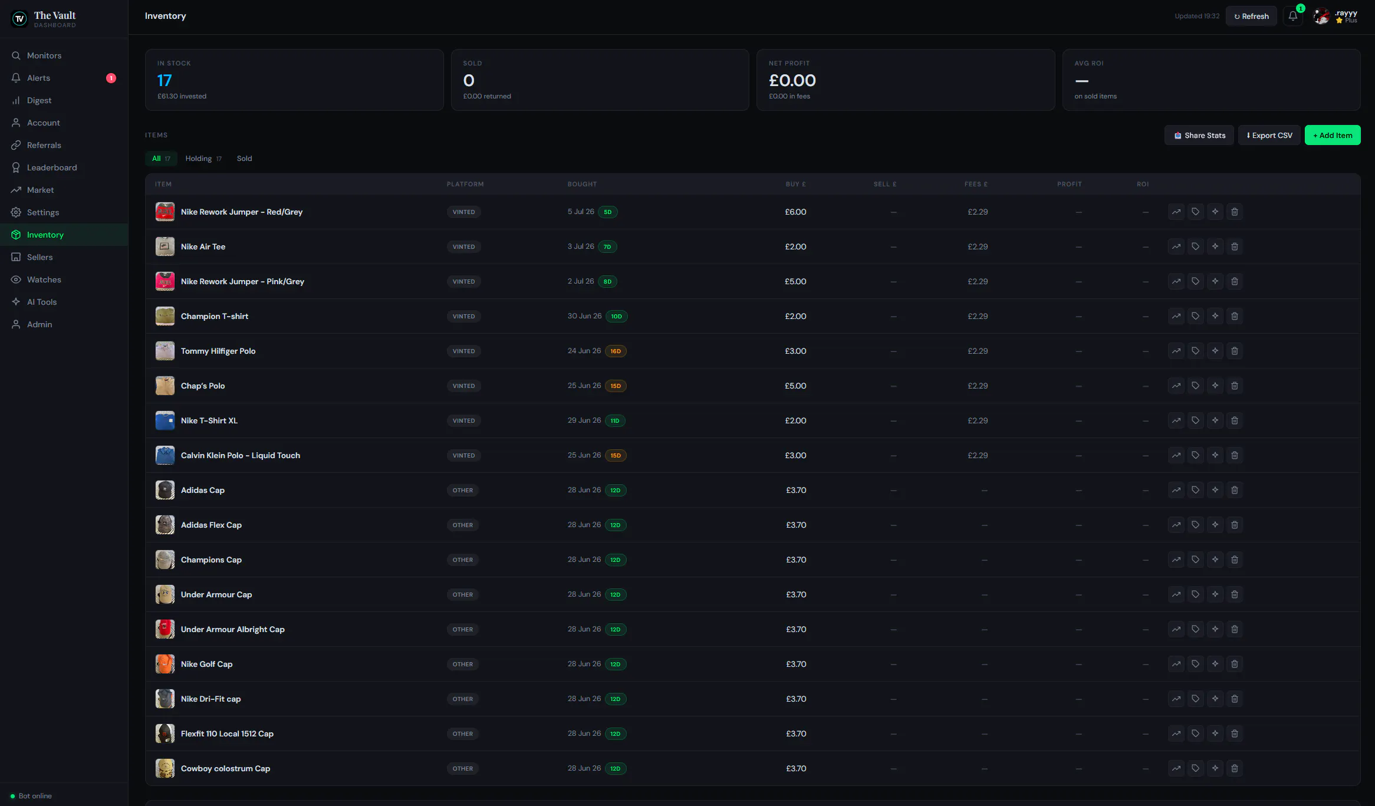This screenshot has height=806, width=1375.
Task: Click the Bot online status indicator
Action: coord(31,796)
